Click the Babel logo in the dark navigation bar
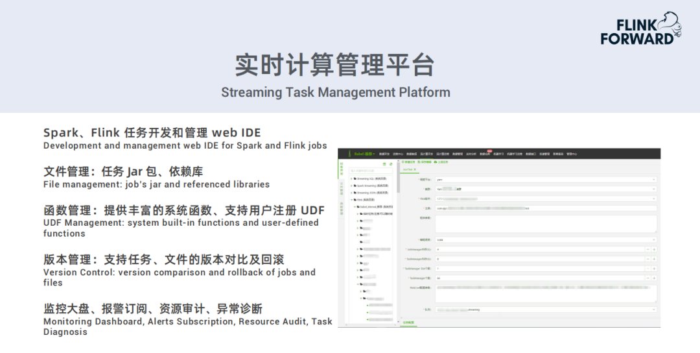The height and width of the screenshot is (353, 700). [349, 153]
